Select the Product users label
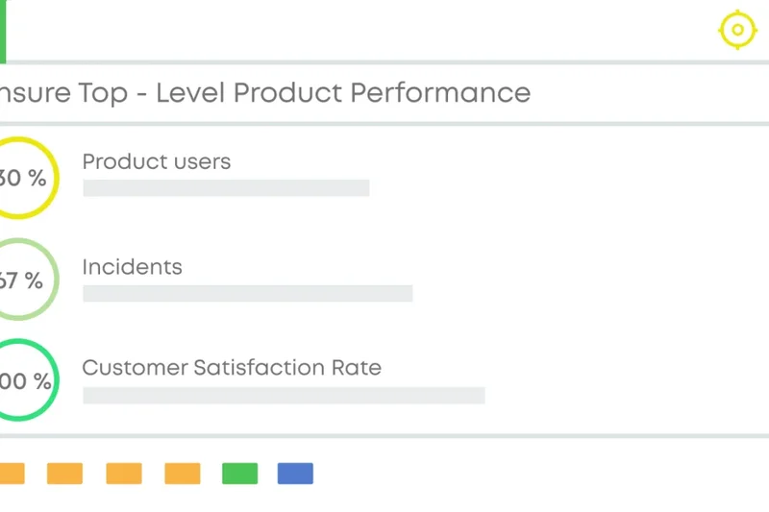Image resolution: width=769 pixels, height=512 pixels. 157,161
